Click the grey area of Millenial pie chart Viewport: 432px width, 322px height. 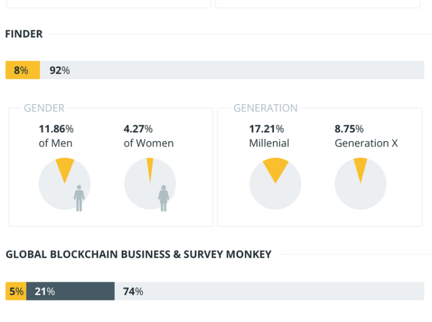[275, 197]
